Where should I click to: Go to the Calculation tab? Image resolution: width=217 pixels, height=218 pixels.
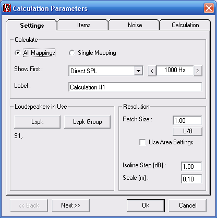click(x=185, y=25)
